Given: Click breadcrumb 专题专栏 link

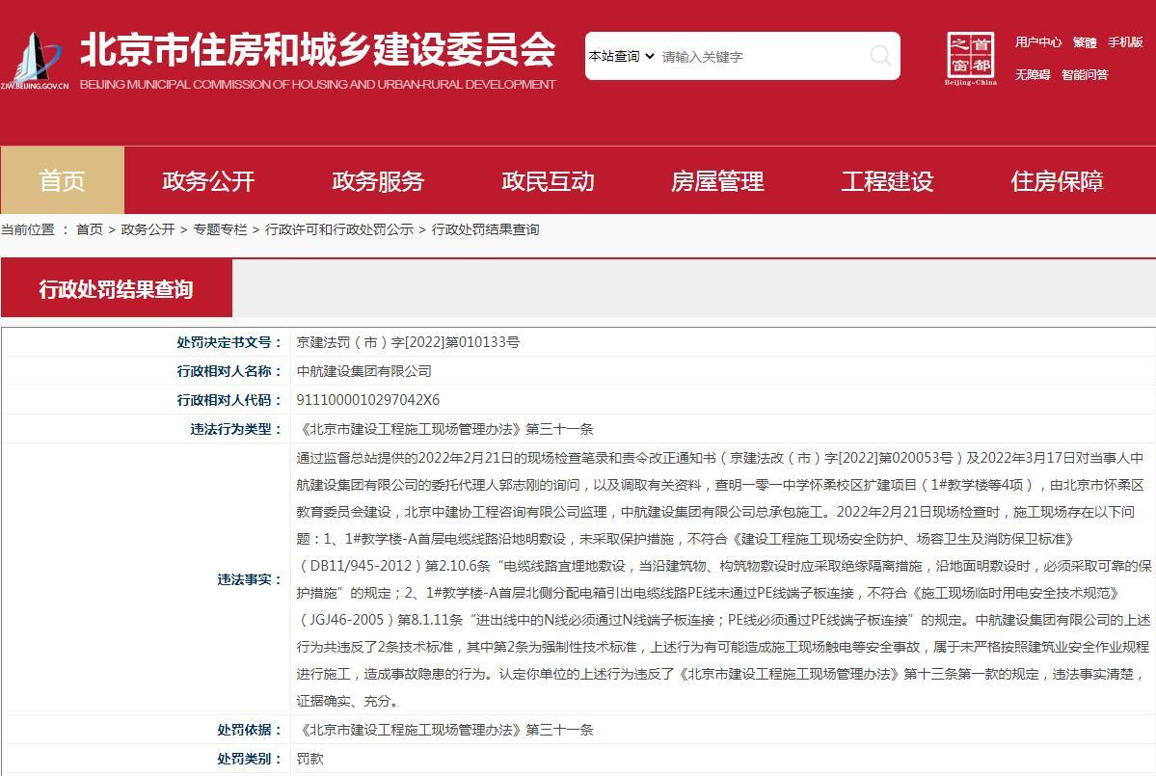Looking at the screenshot, I should point(220,229).
